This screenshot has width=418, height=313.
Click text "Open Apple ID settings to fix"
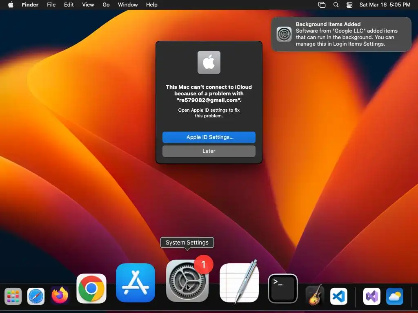tap(209, 110)
